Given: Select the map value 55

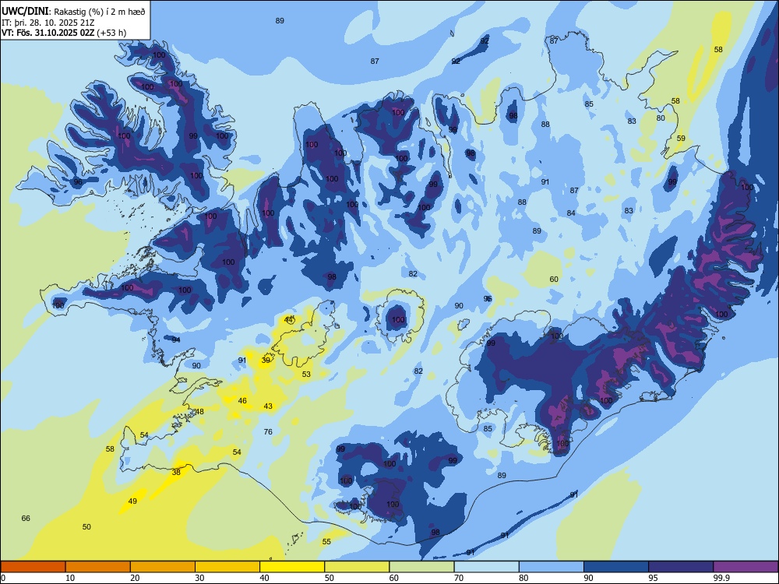Looking at the screenshot, I should point(326,541).
